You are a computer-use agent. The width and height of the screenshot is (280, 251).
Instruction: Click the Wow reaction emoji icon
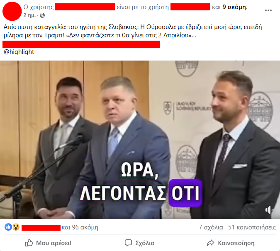(16, 227)
